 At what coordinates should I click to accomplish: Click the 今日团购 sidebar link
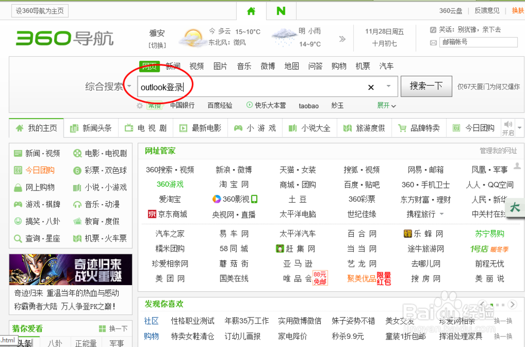tap(40, 171)
